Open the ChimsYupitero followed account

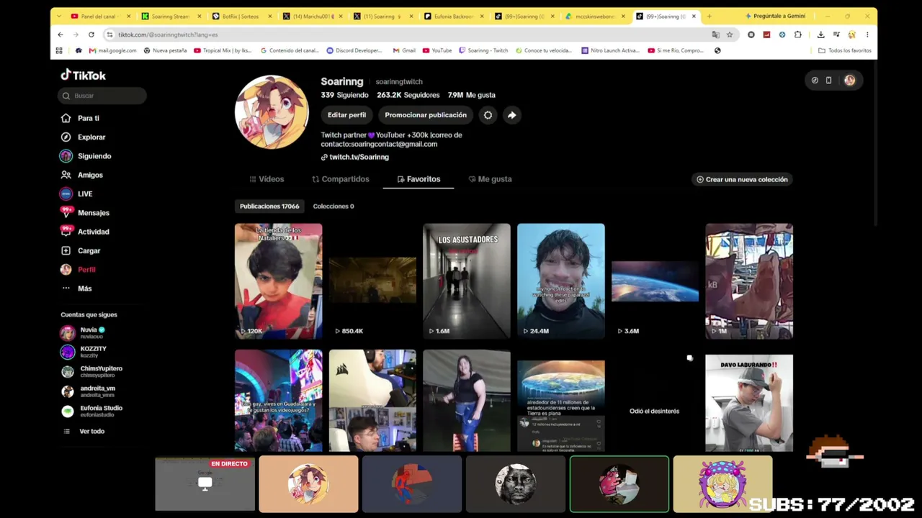click(x=91, y=371)
